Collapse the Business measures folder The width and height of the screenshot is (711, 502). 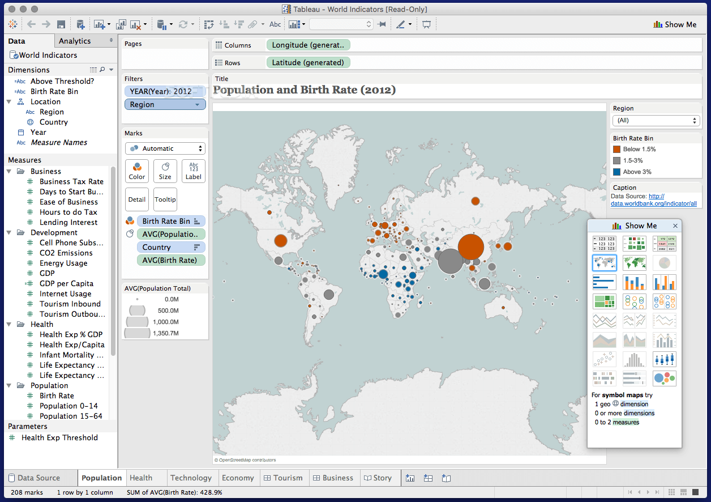point(10,172)
